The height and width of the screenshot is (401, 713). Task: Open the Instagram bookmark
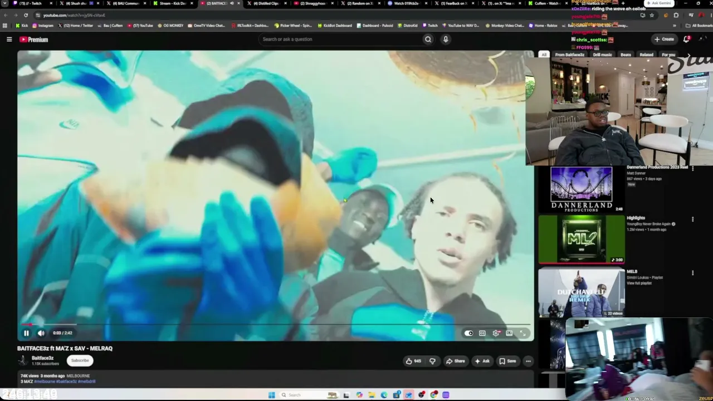click(43, 26)
